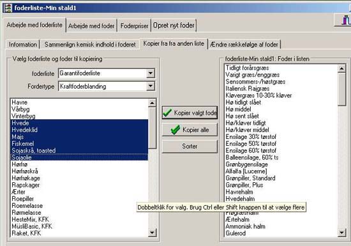Select Balleensilage, 60% ts entry
This screenshot has height=246, width=351.
click(x=281, y=157)
